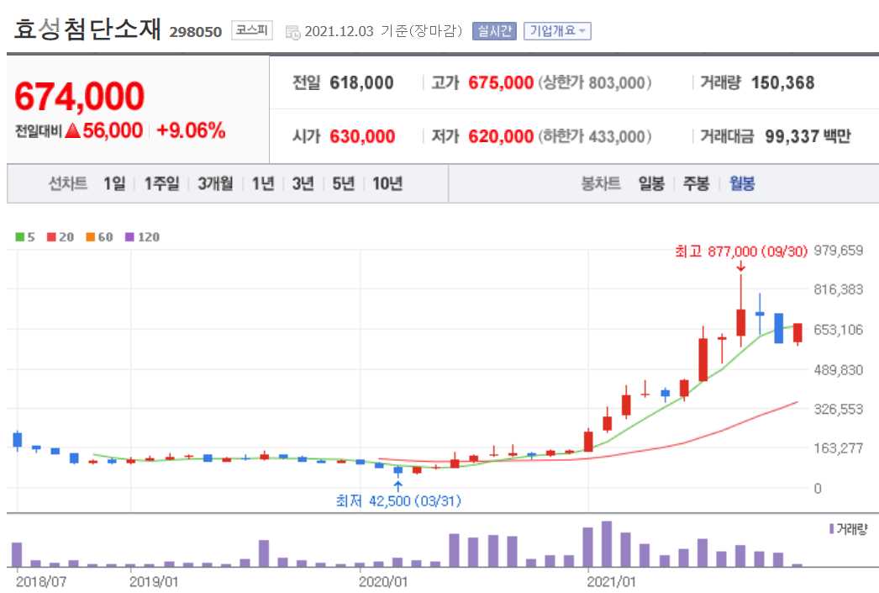Viewport: 879px width, 593px height.
Task: Open the 기업개요 dropdown
Action: tap(557, 31)
